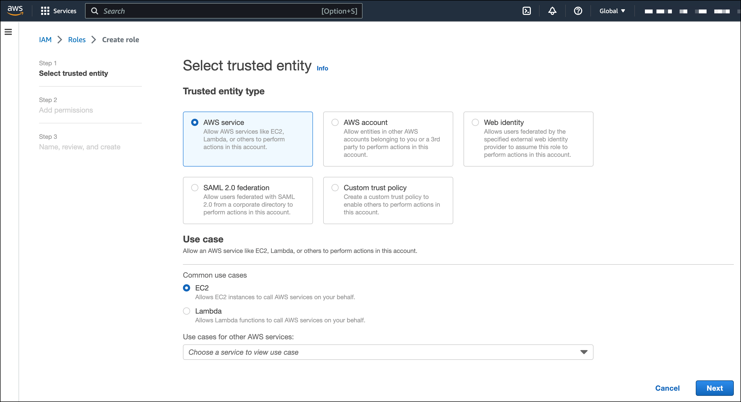Image resolution: width=741 pixels, height=402 pixels.
Task: Click the AWS home logo
Action: click(x=15, y=10)
